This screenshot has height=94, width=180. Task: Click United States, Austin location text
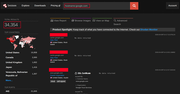point(60,78)
